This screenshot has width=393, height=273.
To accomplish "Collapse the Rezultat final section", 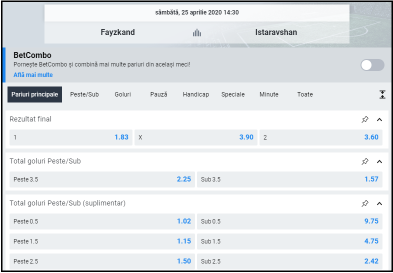I will [x=379, y=119].
